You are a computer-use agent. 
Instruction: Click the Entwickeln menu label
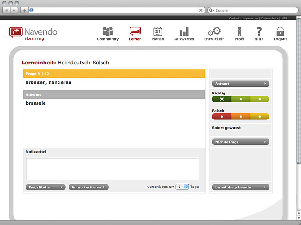[214, 39]
